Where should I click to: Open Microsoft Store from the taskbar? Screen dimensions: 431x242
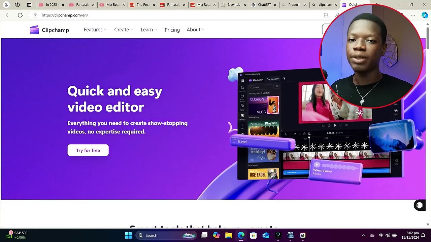click(254, 235)
